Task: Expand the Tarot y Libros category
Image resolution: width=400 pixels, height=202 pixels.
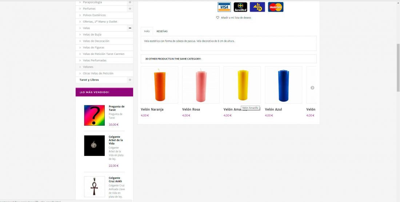Action: 130,80
